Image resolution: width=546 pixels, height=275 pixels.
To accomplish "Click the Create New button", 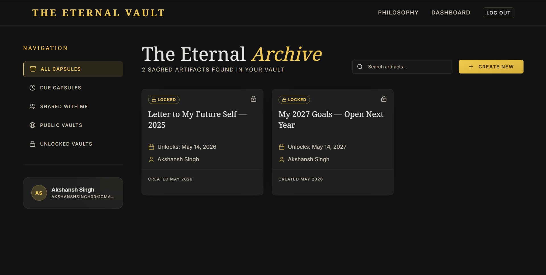I will point(491,67).
